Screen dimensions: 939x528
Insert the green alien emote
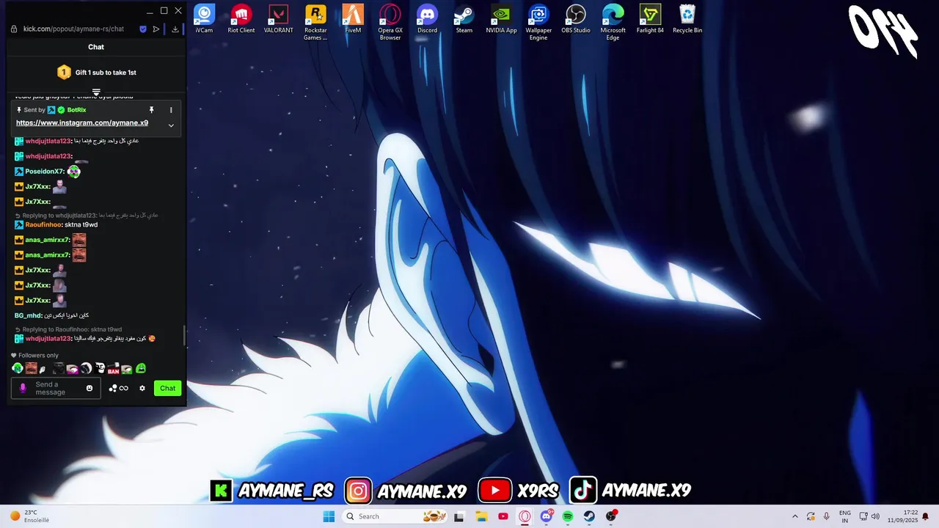(18, 368)
